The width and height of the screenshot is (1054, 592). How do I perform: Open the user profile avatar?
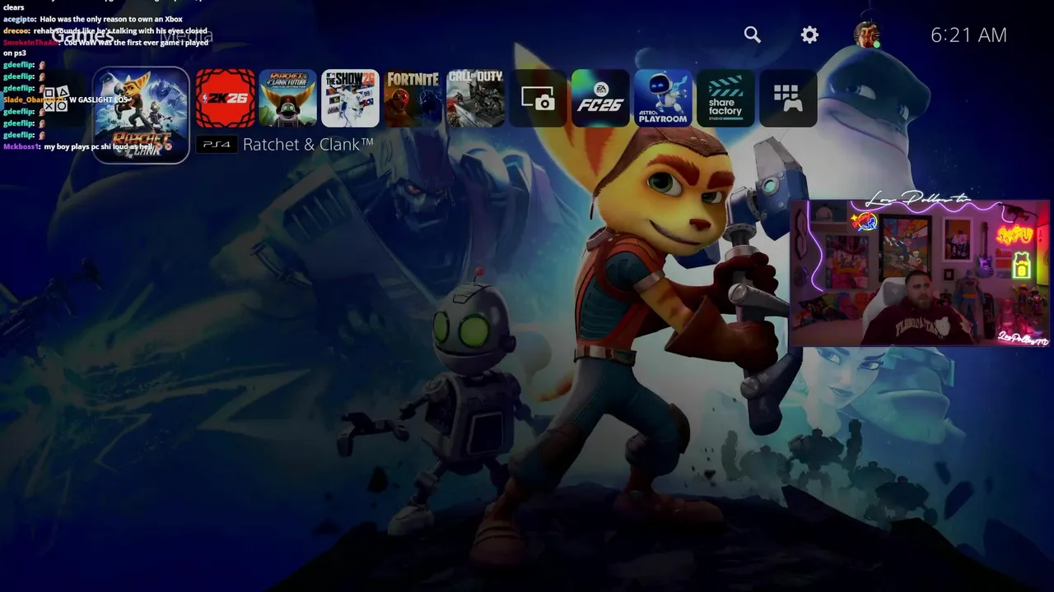point(866,35)
